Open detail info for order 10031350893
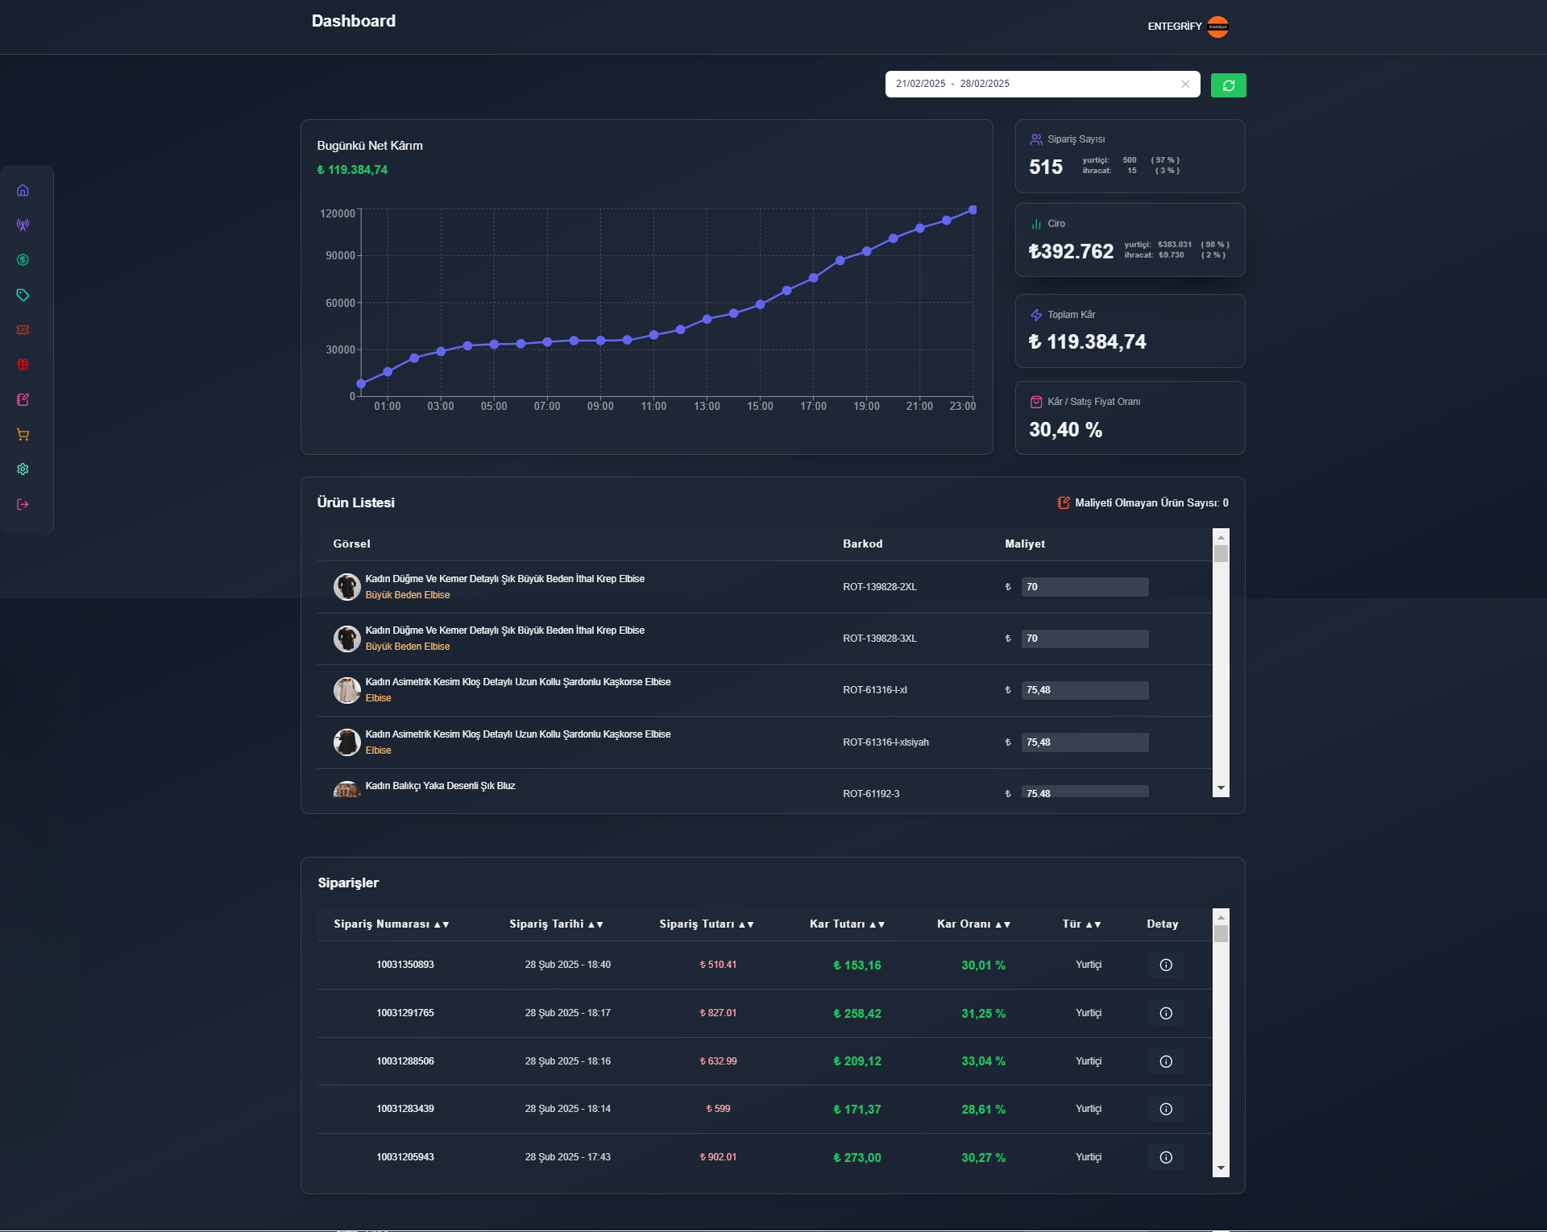This screenshot has height=1232, width=1547. tap(1165, 965)
